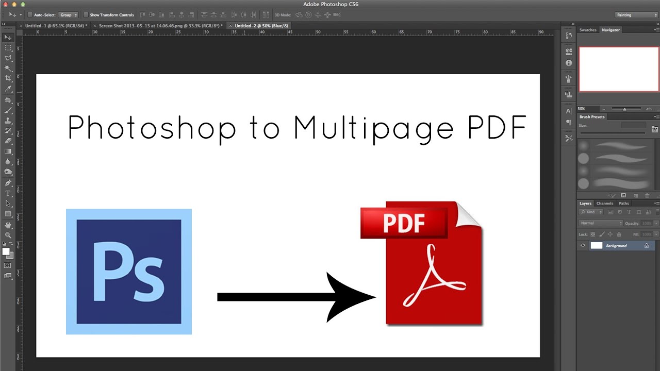The height and width of the screenshot is (371, 660).
Task: Select the Crop tool
Action: coord(8,78)
